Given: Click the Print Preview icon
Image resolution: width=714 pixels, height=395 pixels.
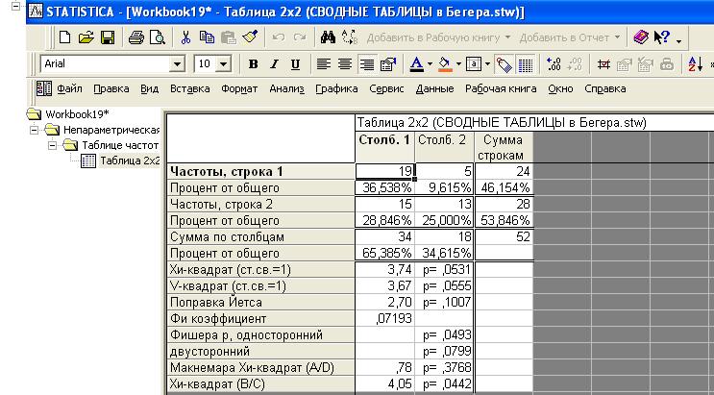Looking at the screenshot, I should (x=158, y=37).
